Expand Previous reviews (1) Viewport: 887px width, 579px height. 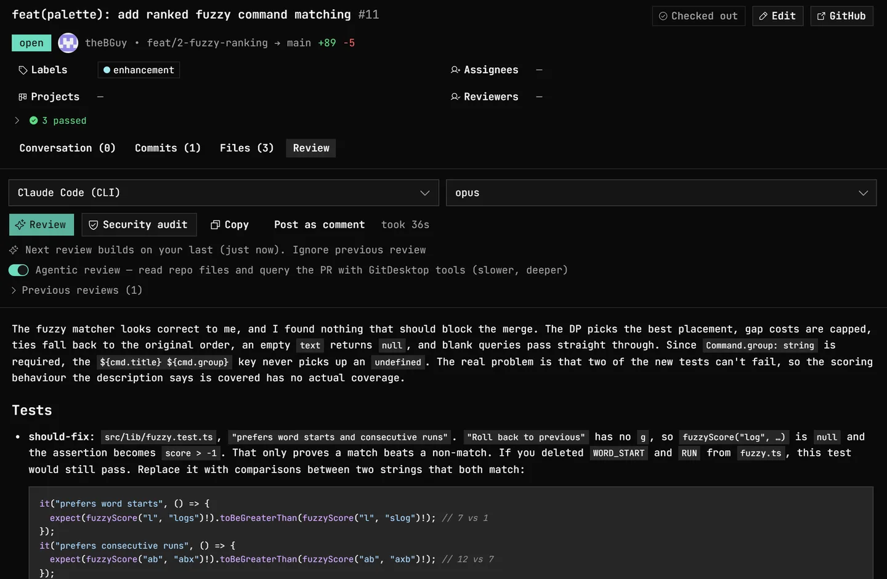pos(76,290)
